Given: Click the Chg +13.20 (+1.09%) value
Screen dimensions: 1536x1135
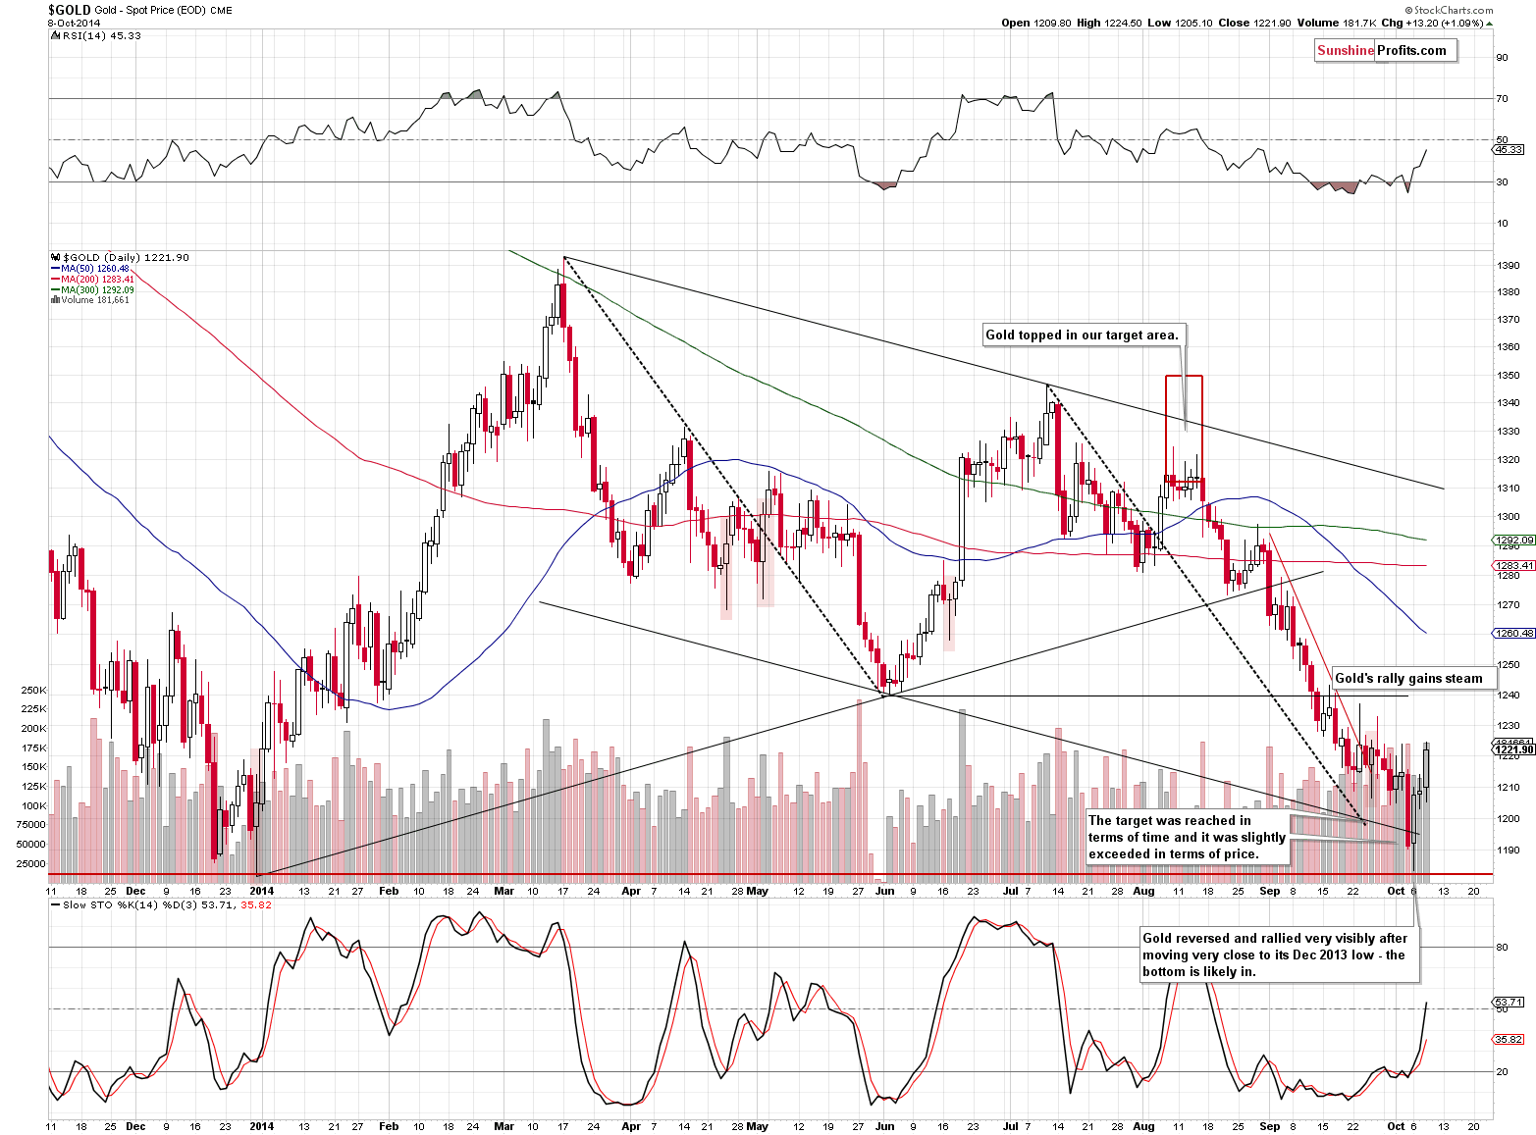Looking at the screenshot, I should click(1436, 23).
